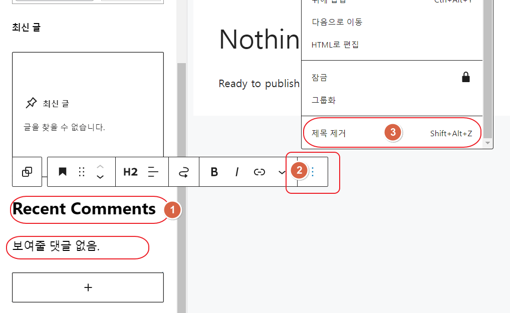Click the select parent block icon
Image resolution: width=510 pixels, height=313 pixels.
click(27, 172)
